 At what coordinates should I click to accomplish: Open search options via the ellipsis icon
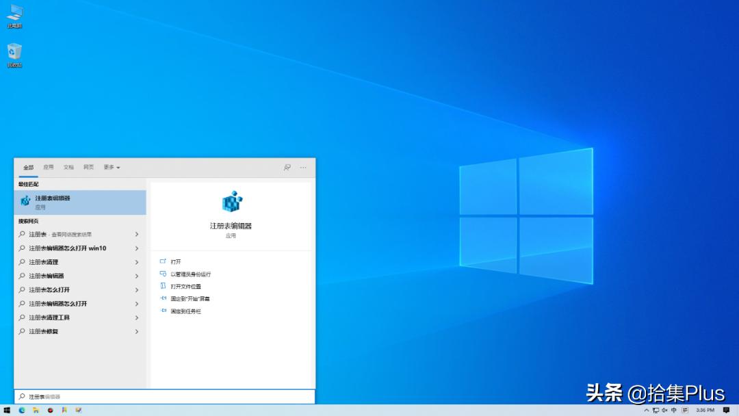click(303, 167)
